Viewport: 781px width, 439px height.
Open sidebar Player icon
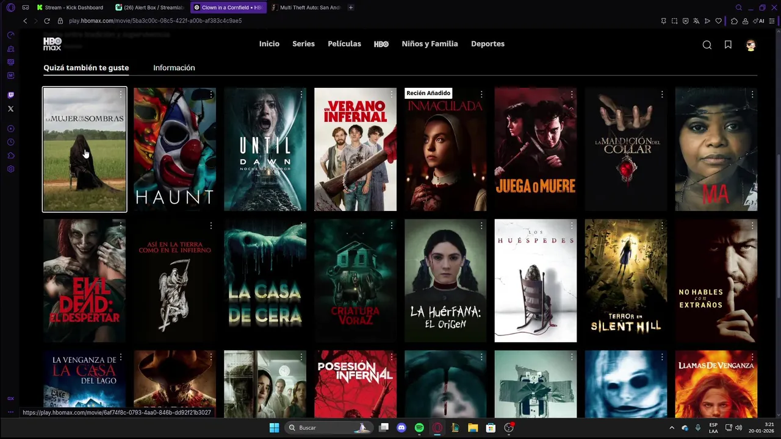click(x=10, y=129)
